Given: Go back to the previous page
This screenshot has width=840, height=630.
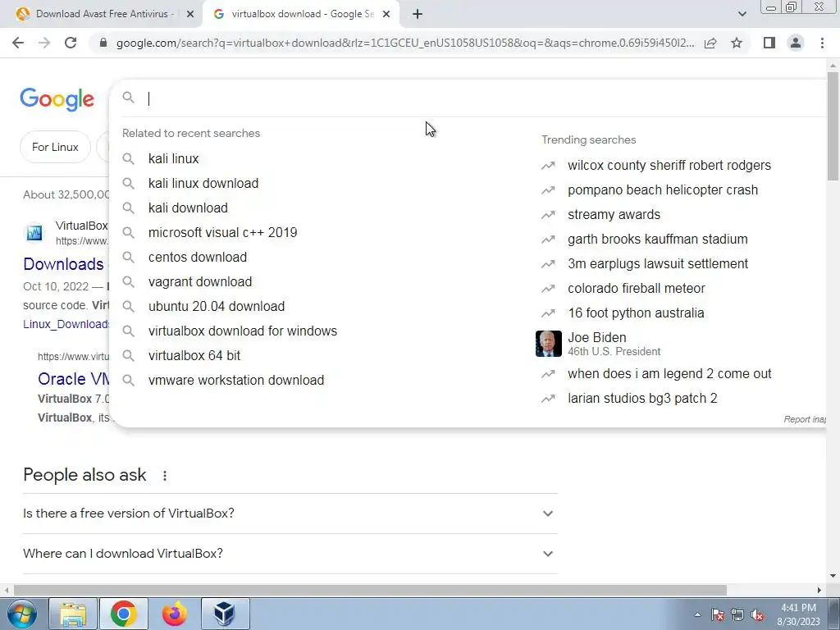Looking at the screenshot, I should coord(18,43).
